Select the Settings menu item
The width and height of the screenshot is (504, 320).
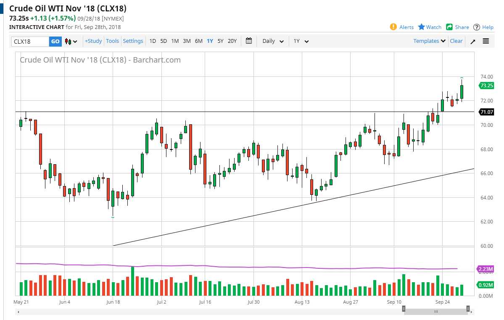pos(133,41)
